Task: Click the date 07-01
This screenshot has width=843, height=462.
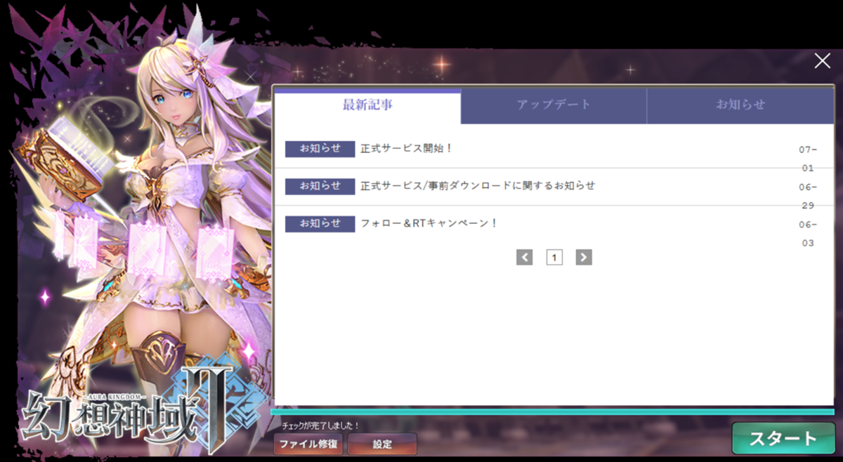Action: tap(808, 159)
